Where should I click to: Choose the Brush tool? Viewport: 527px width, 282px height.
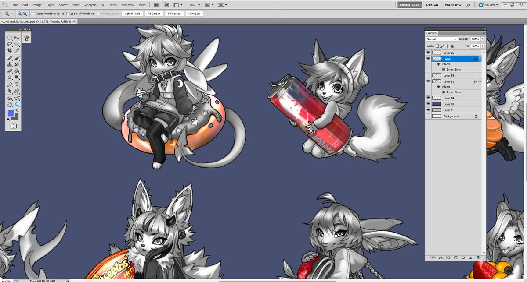(16, 58)
